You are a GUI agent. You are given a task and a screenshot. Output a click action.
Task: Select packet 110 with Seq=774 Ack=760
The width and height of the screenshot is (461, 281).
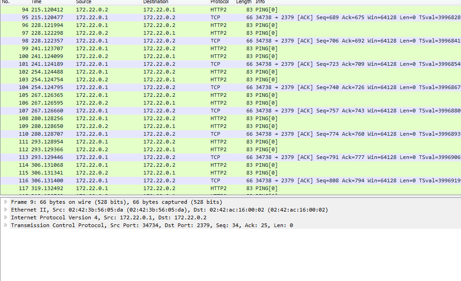tap(231, 134)
